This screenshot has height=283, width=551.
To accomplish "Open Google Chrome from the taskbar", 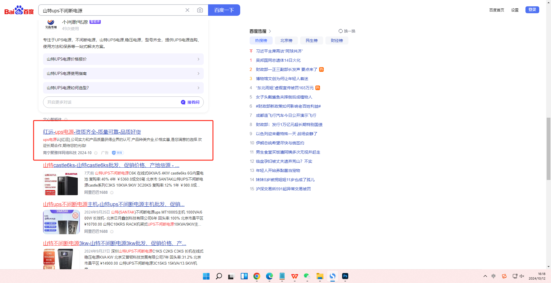I will [257, 276].
